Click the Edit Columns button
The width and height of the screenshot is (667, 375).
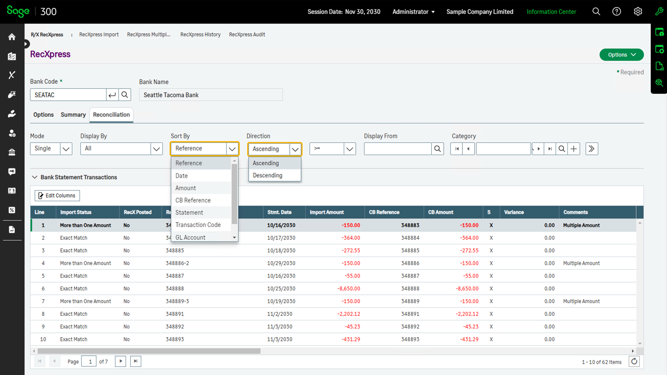tap(57, 195)
